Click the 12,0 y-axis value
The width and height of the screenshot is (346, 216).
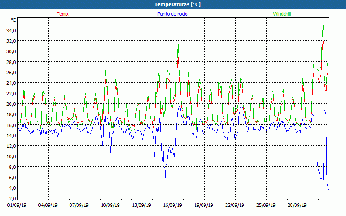pos(11,146)
